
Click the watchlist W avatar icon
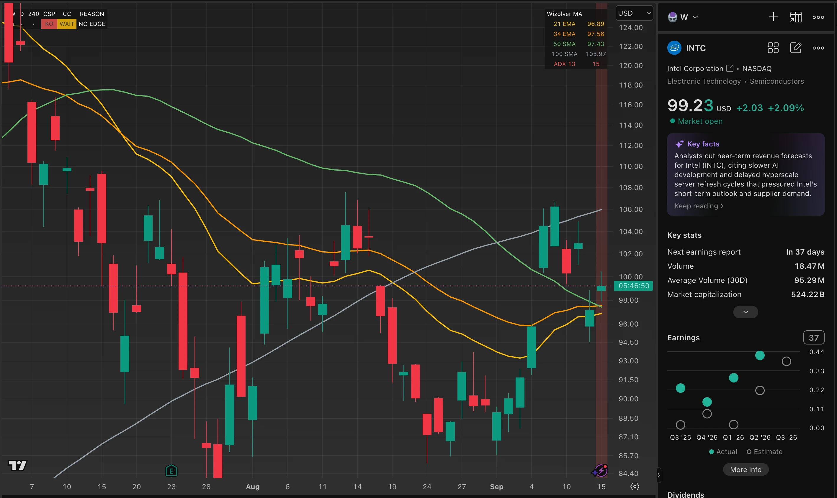[672, 17]
